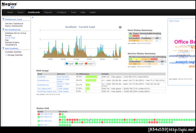Image resolution: width=196 pixels, height=133 pixels.
Task: Toggle the load15 series in the legend
Action: point(90,64)
